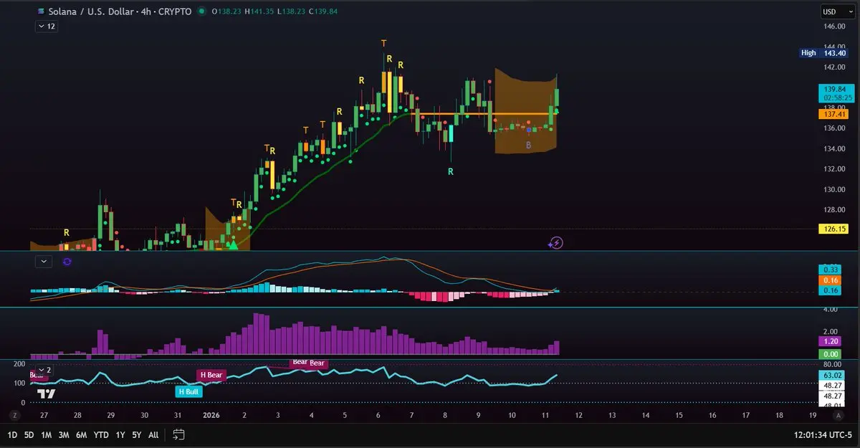Click the 146.00 price axis tick
This screenshot has height=448, width=860.
tap(835, 27)
